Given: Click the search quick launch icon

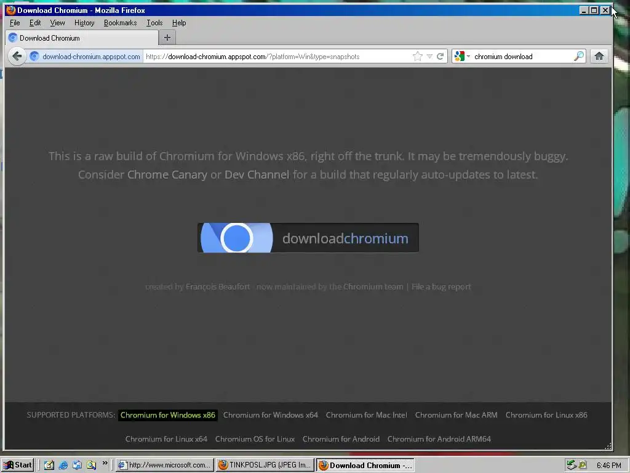Looking at the screenshot, I should point(91,466).
